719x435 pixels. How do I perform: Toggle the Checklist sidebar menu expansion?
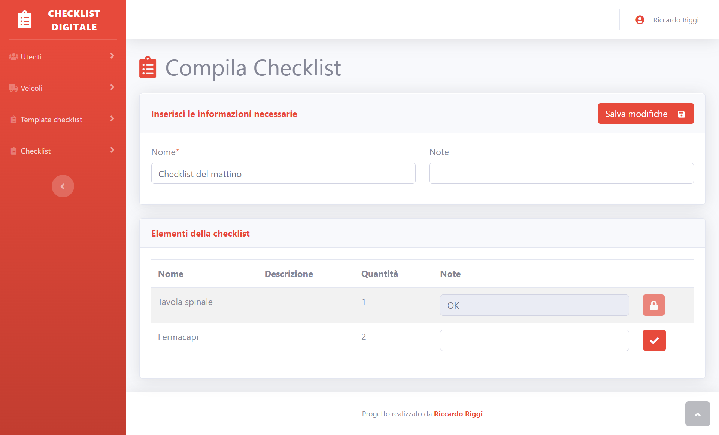pos(112,151)
